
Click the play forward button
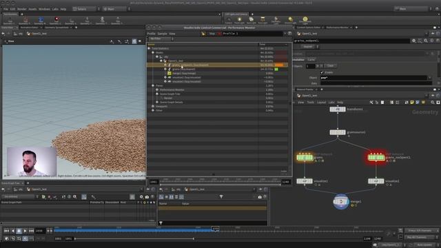[x=25, y=231]
